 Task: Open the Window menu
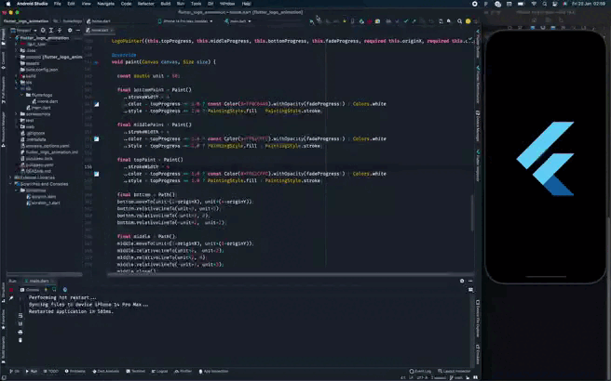click(x=227, y=4)
